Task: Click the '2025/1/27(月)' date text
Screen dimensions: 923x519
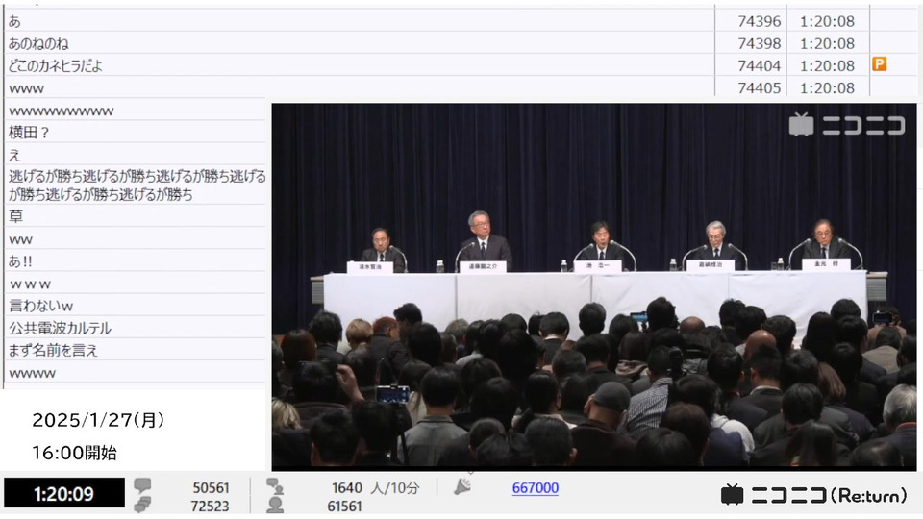Action: tap(98, 420)
